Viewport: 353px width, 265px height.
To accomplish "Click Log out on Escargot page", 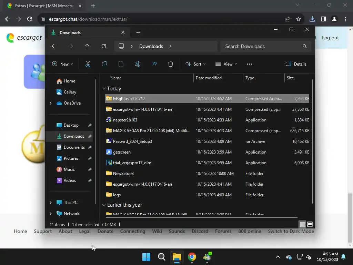I will (330, 38).
